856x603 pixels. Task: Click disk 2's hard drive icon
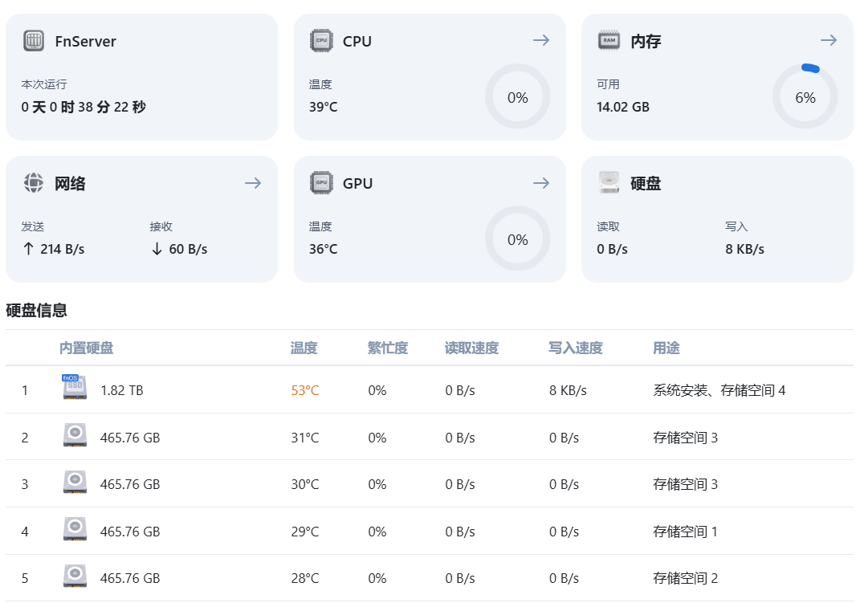pos(75,437)
